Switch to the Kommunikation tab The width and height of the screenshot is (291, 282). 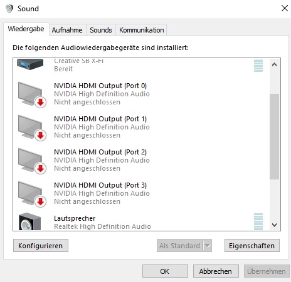click(x=141, y=30)
